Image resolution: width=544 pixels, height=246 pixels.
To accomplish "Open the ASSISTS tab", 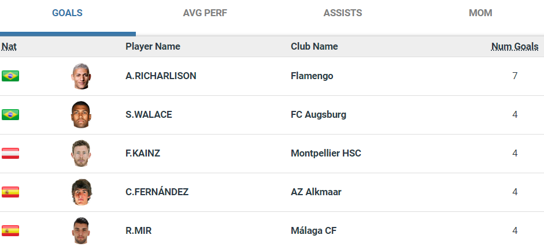I will [343, 13].
